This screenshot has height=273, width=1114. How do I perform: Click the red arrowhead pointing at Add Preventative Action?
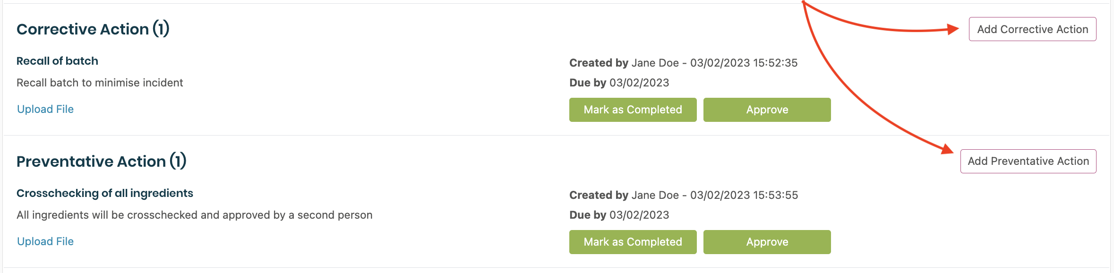[x=947, y=149]
